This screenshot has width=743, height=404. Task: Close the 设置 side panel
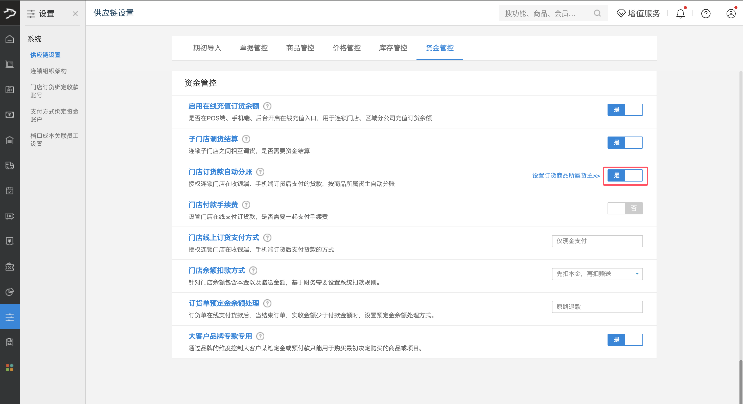click(75, 14)
